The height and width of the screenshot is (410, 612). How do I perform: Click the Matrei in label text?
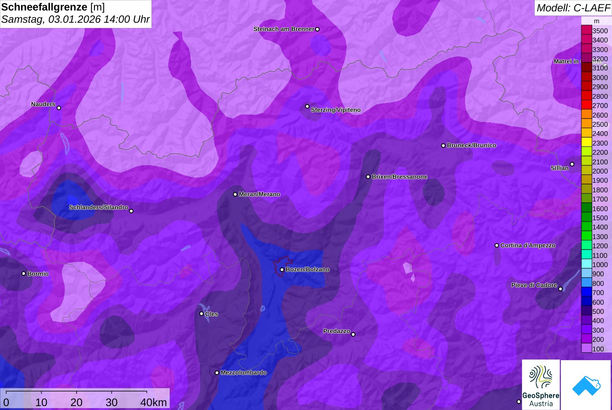[566, 62]
